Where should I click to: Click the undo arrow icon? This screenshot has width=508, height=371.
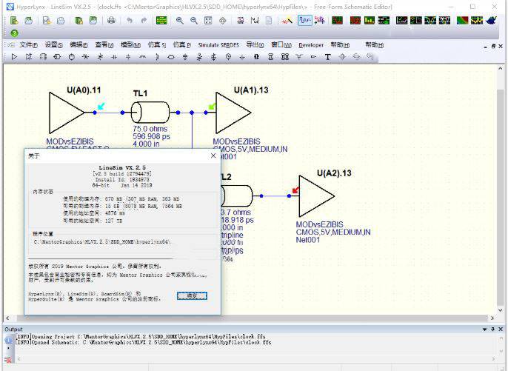tap(130, 21)
